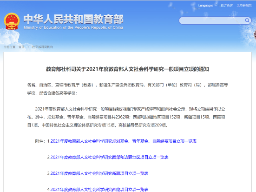Click the English Ministry of Education subtitle
Image resolution: width=256 pixels, height=192 pixels.
(73, 27)
